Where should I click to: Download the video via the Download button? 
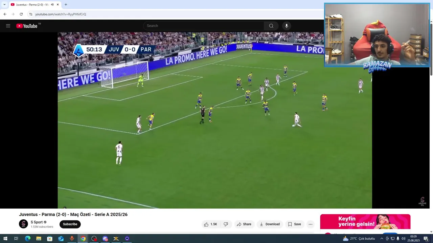270,224
